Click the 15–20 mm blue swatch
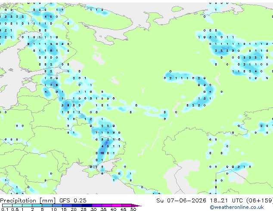The width and height of the screenshot is (273, 211). (x=67, y=205)
